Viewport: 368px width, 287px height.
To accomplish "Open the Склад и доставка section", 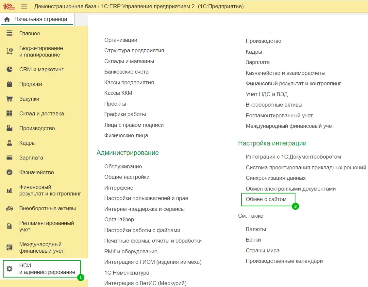I will 42,113.
